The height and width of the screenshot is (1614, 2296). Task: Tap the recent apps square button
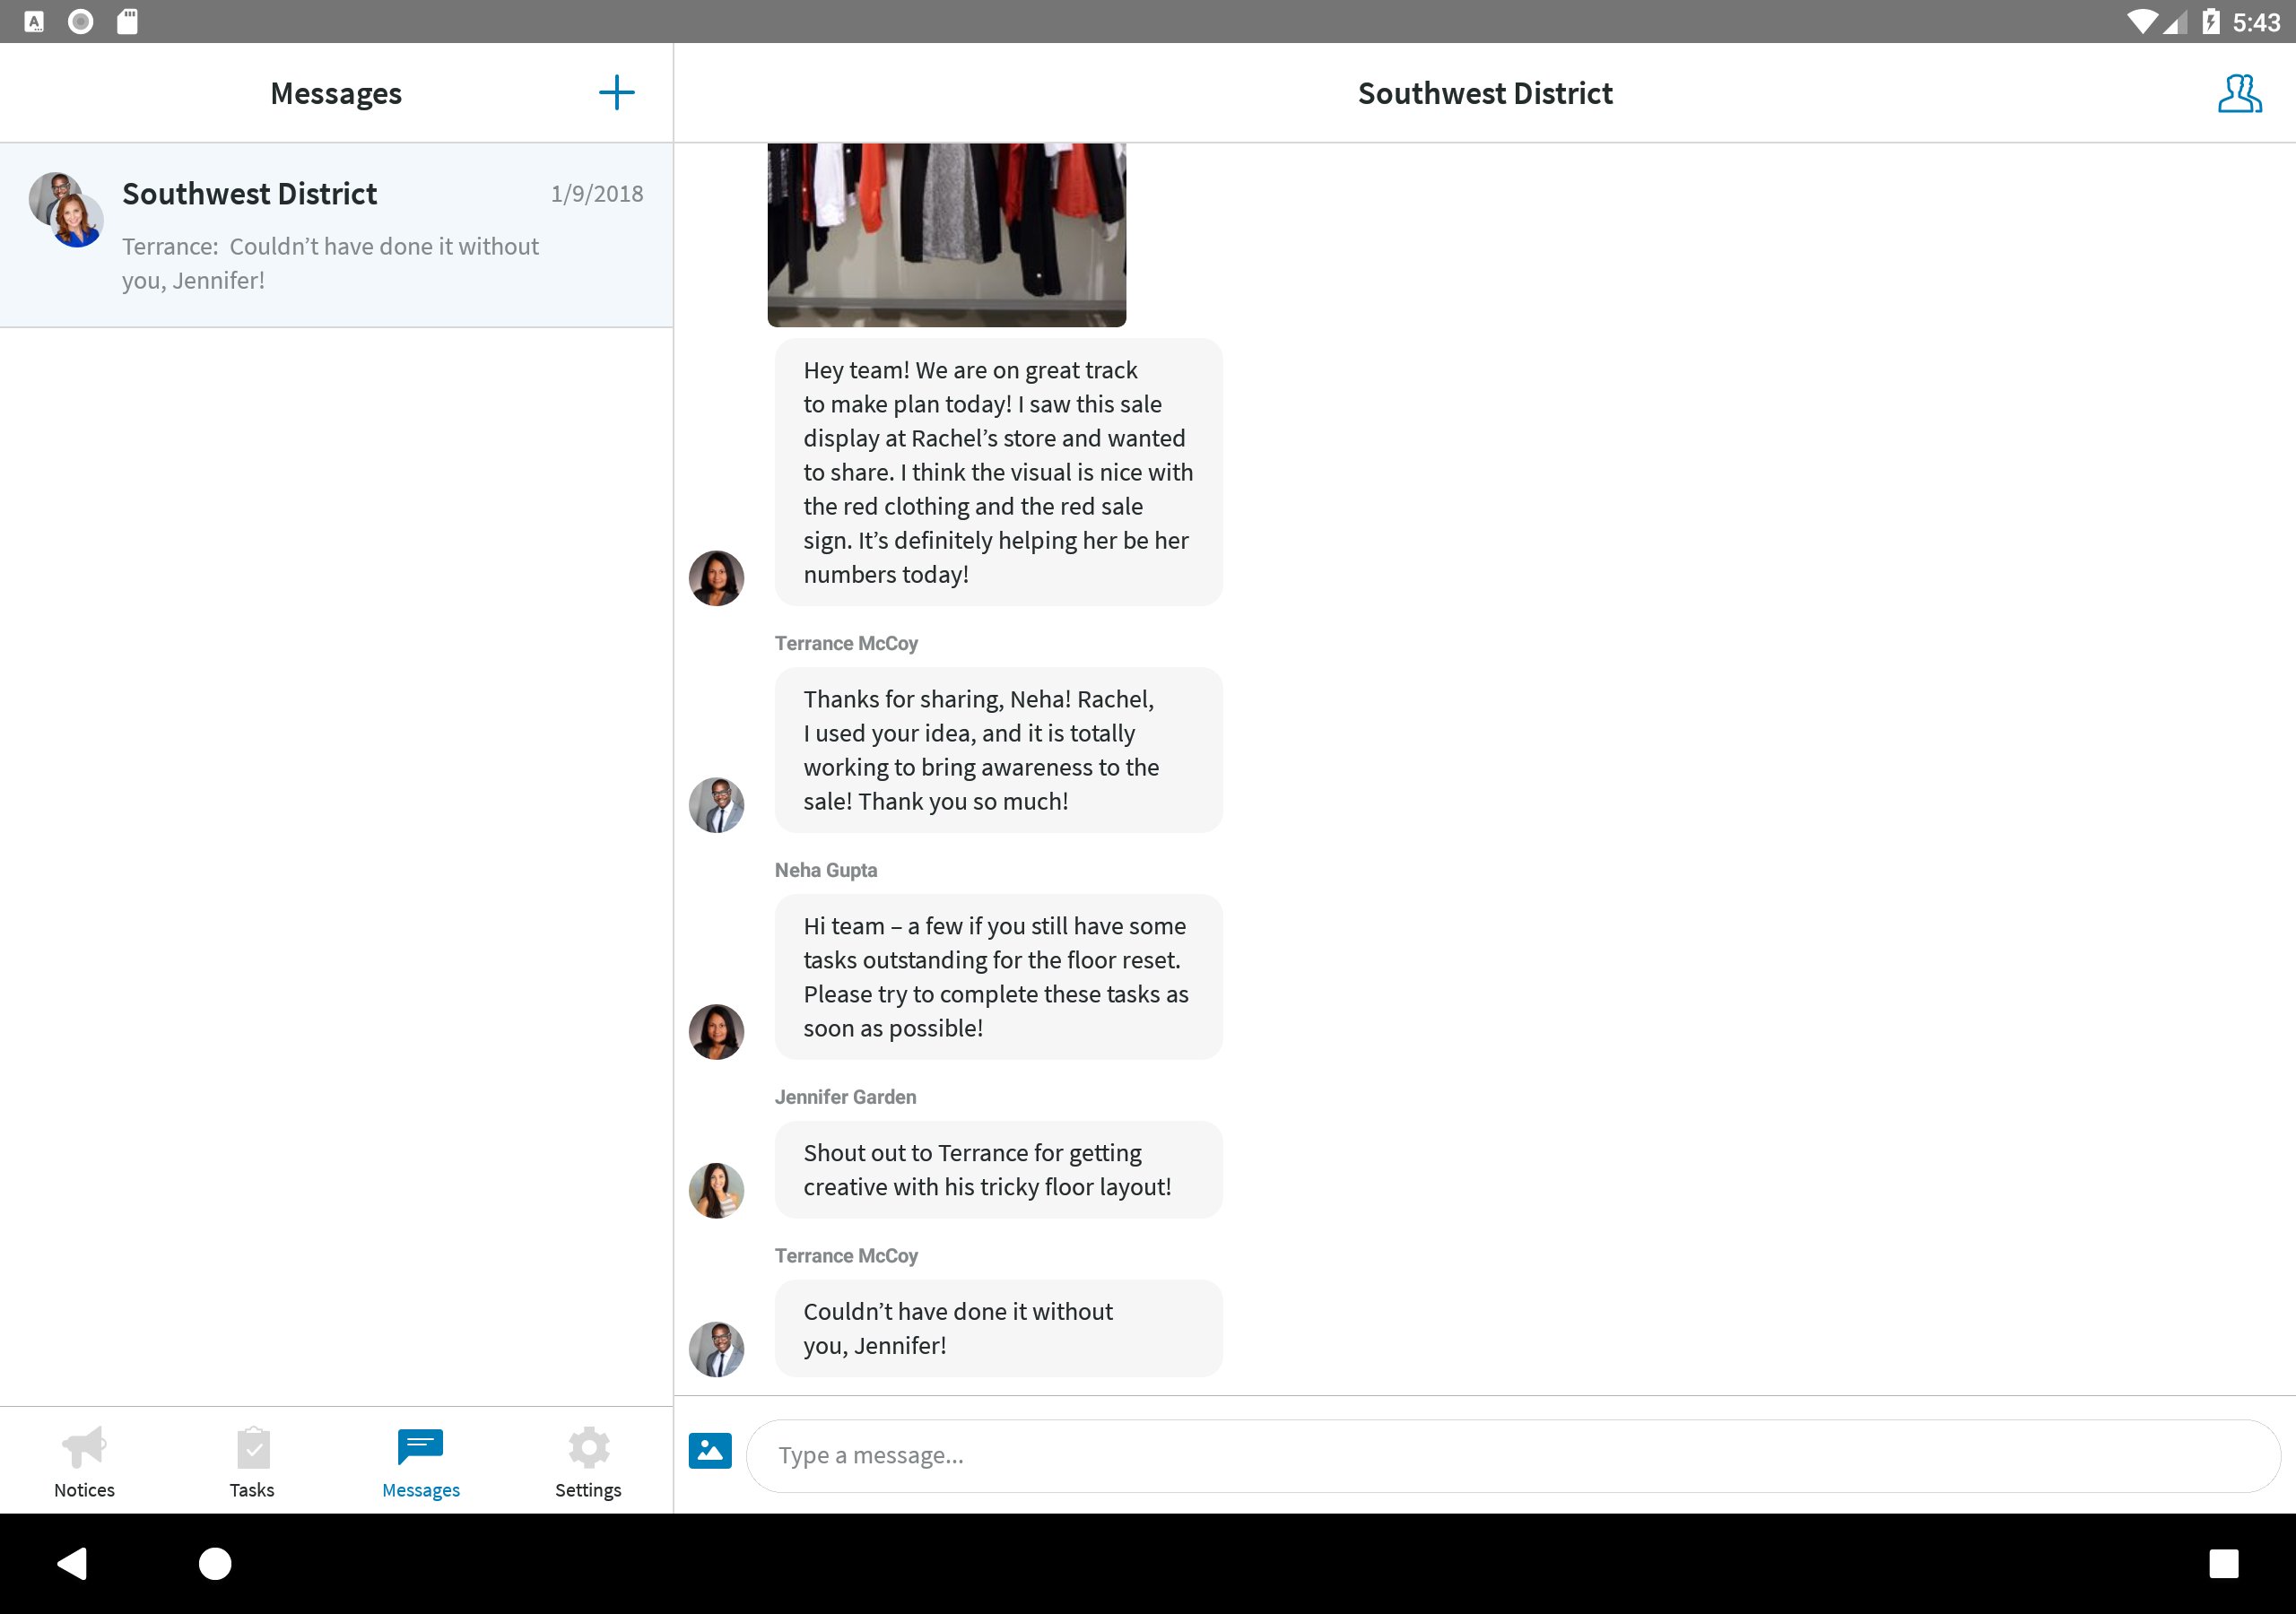pyautogui.click(x=2223, y=1563)
